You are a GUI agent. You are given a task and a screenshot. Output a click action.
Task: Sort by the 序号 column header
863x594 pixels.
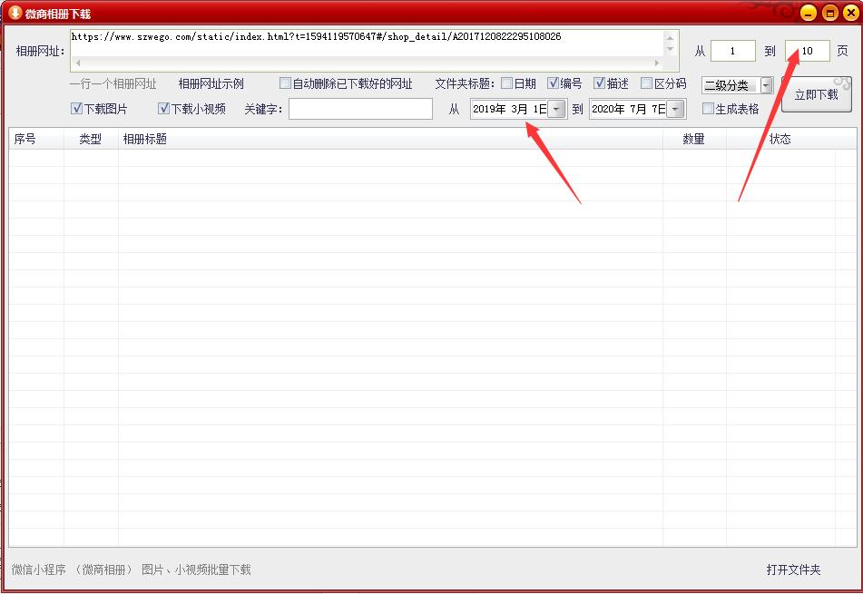click(x=36, y=139)
